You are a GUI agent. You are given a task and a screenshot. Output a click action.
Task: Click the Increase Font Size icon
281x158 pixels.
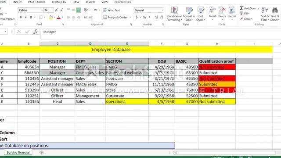click(x=57, y=10)
